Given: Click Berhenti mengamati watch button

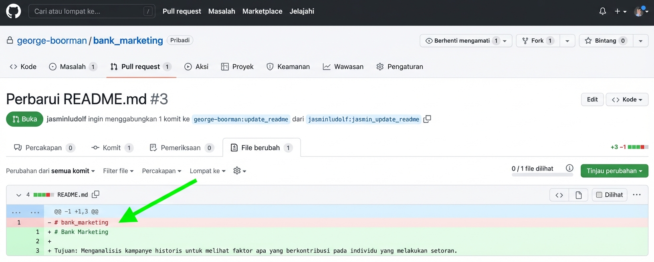Looking at the screenshot, I should (466, 41).
